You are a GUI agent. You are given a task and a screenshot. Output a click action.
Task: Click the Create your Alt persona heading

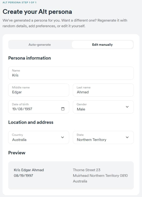click(x=37, y=12)
